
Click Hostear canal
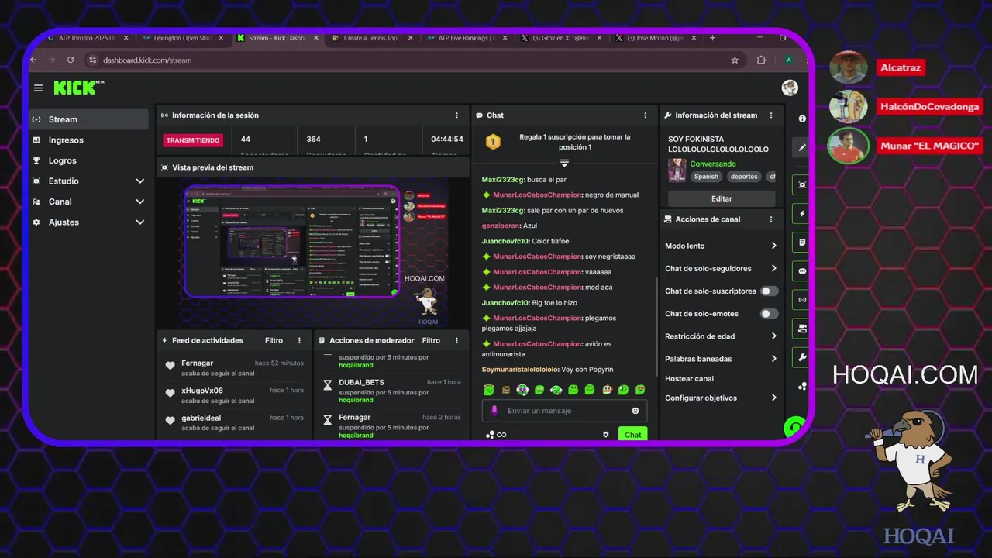689,379
